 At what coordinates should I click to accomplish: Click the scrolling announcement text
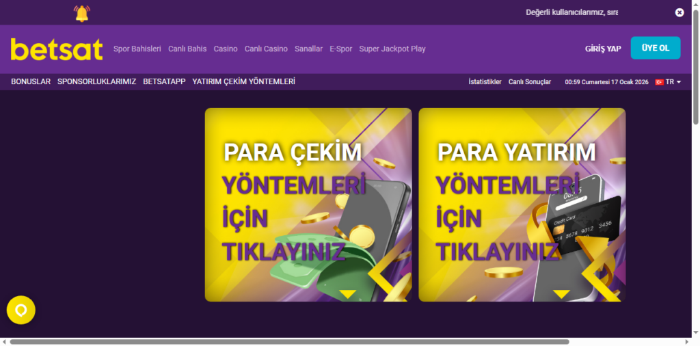(x=572, y=12)
